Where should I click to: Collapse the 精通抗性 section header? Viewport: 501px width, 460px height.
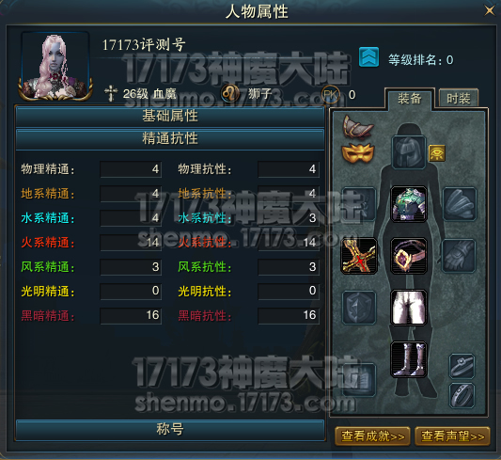pos(170,138)
